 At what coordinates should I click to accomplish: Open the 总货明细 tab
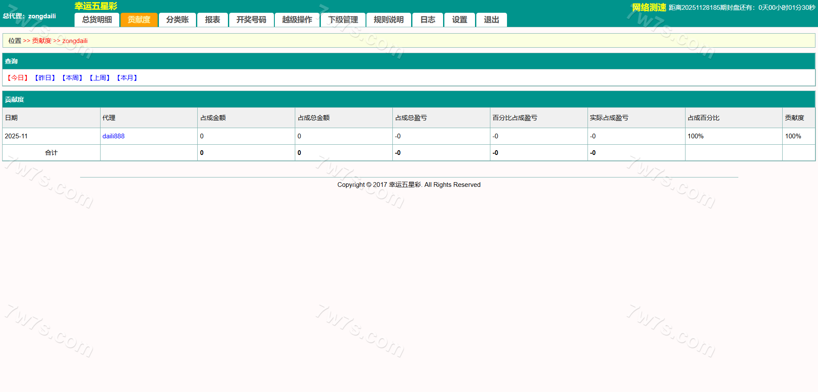[97, 20]
